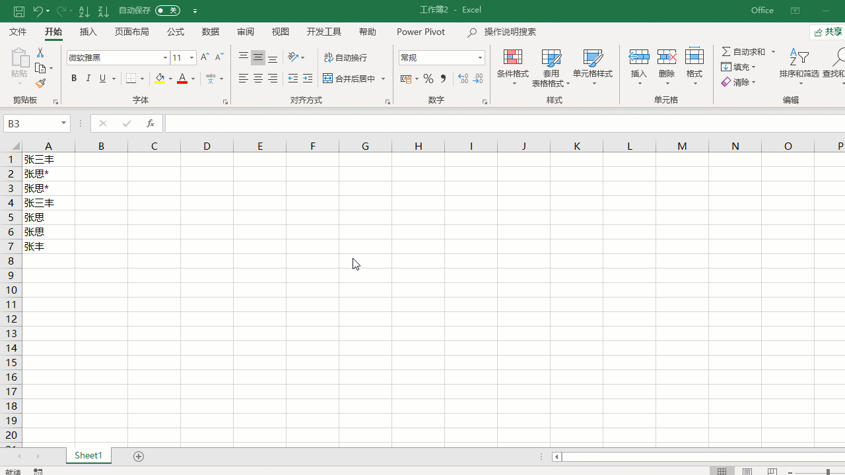Select bottom align icon
The image size is (845, 475).
tap(273, 57)
